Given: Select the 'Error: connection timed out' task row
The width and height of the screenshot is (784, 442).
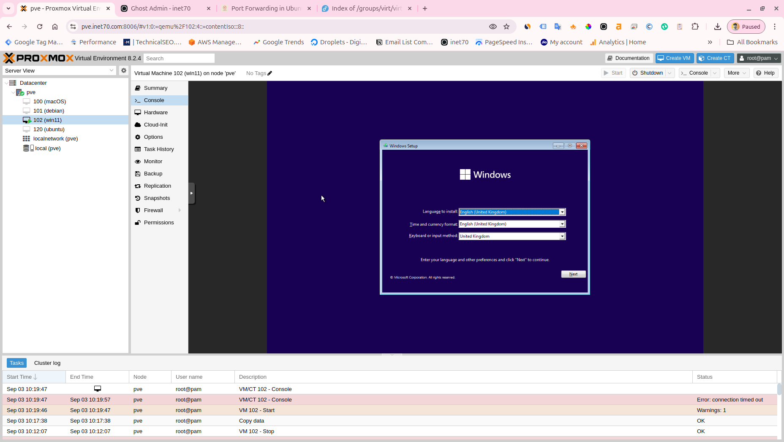Looking at the screenshot, I should click(x=389, y=400).
